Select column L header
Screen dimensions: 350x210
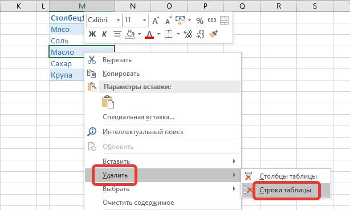coord(43,6)
